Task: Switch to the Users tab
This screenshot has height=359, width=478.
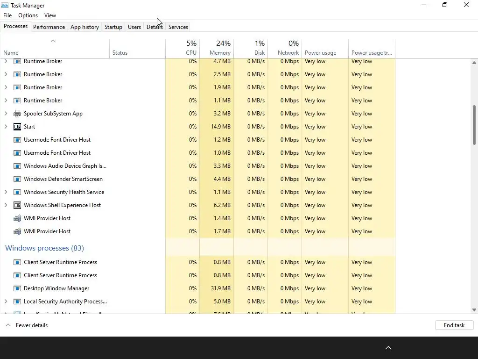Action: pos(134,27)
